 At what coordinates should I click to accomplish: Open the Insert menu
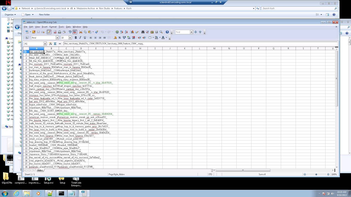[x=44, y=27]
